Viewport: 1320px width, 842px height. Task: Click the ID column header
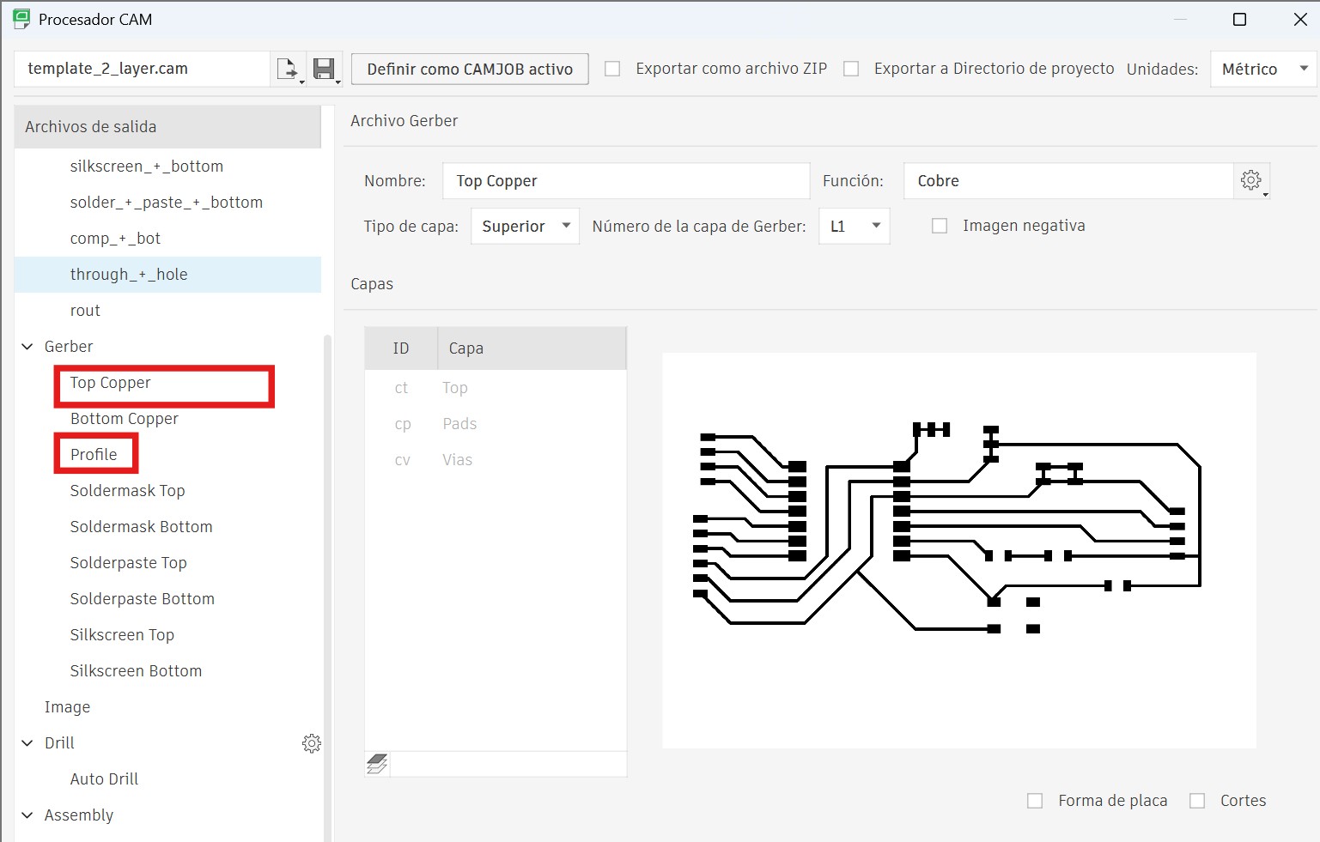[401, 348]
